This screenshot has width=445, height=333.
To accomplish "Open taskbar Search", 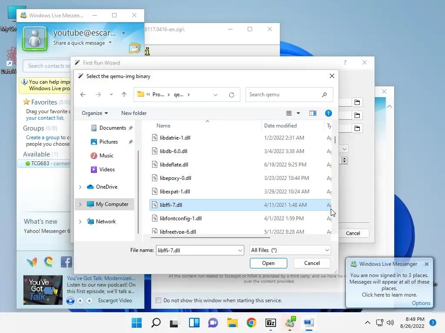I will 156,323.
